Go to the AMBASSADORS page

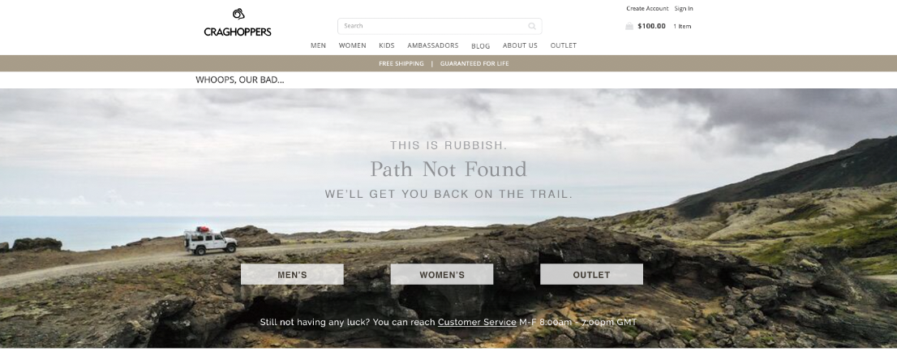click(x=433, y=45)
